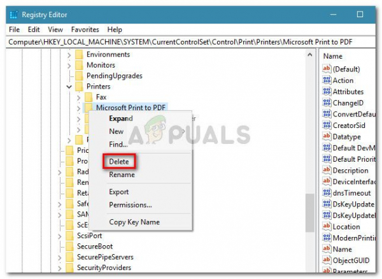Select the PendingUpgrades tree key

(x=114, y=76)
